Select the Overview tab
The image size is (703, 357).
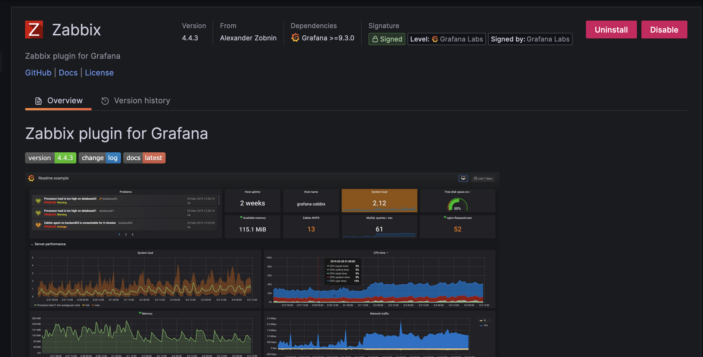coord(65,101)
